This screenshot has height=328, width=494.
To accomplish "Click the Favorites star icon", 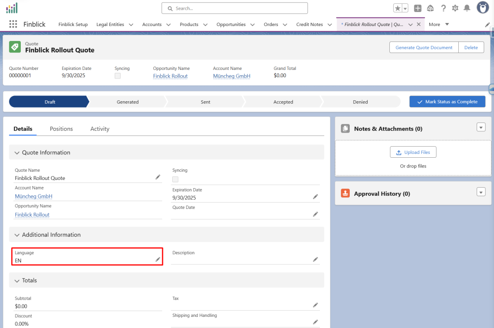I will pyautogui.click(x=398, y=8).
